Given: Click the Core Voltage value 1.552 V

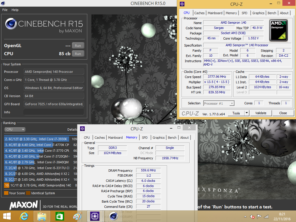Looking at the screenshot, I should point(253,38).
